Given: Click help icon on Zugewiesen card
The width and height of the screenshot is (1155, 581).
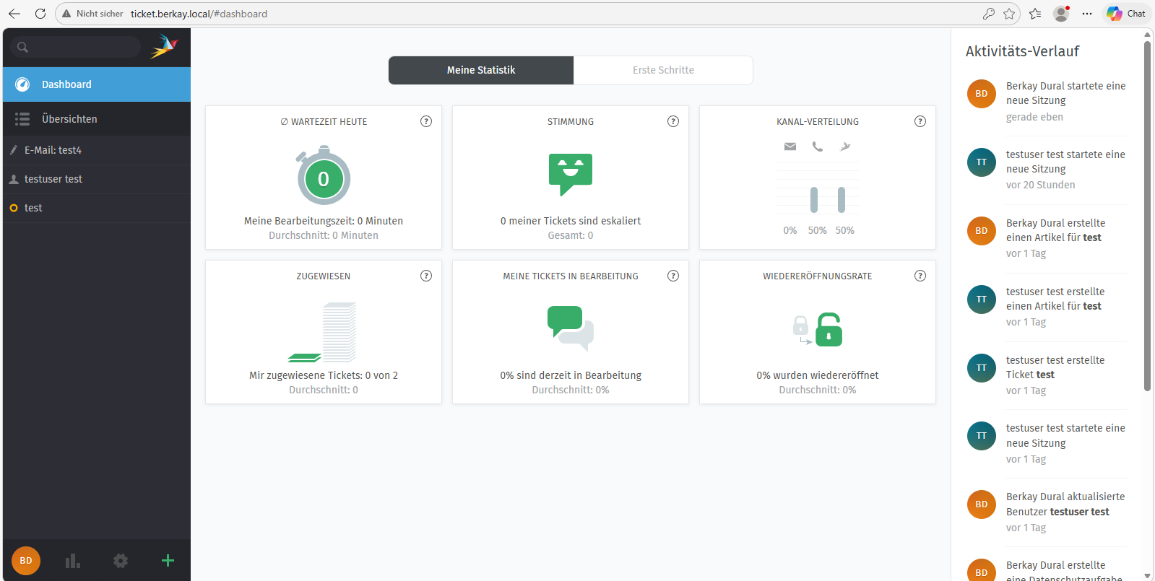Looking at the screenshot, I should tap(426, 276).
